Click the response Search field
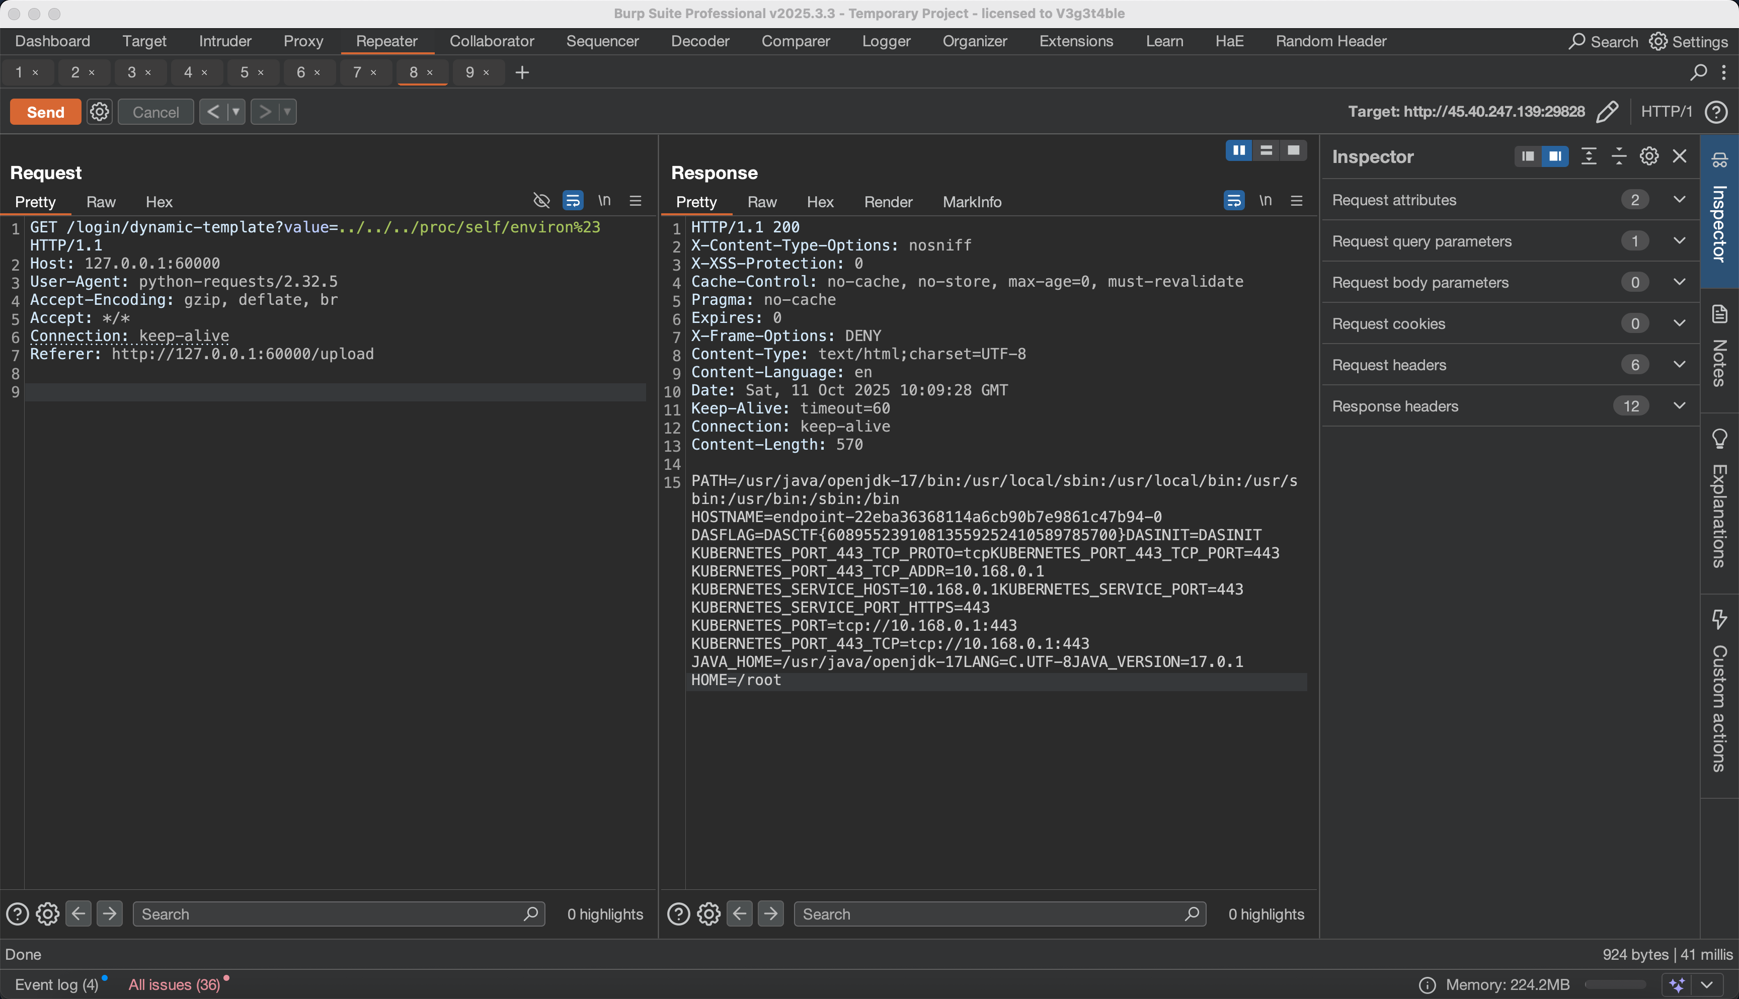The width and height of the screenshot is (1739, 999). (x=988, y=914)
